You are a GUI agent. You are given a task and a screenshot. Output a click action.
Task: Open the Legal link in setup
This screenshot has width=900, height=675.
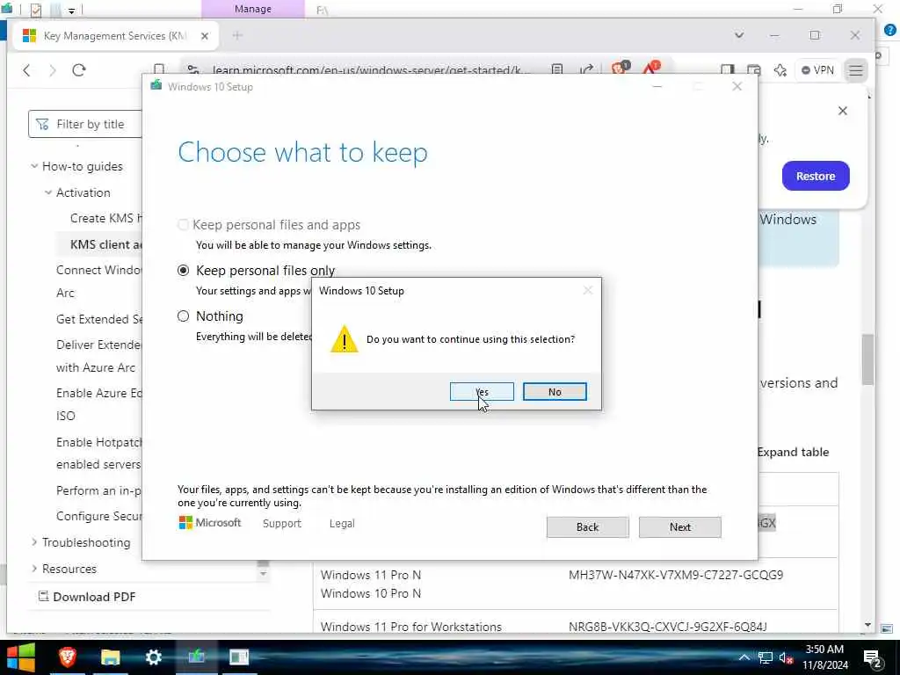[342, 524]
